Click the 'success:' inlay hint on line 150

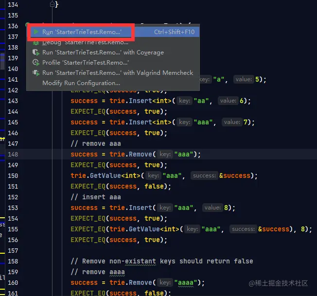pos(204,175)
